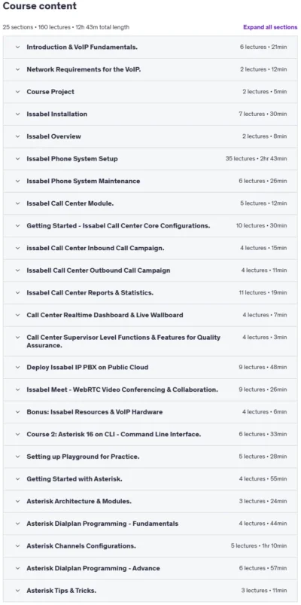
Task: Toggle chevron for Call Center Realtime Dashboard section
Action: [17, 315]
